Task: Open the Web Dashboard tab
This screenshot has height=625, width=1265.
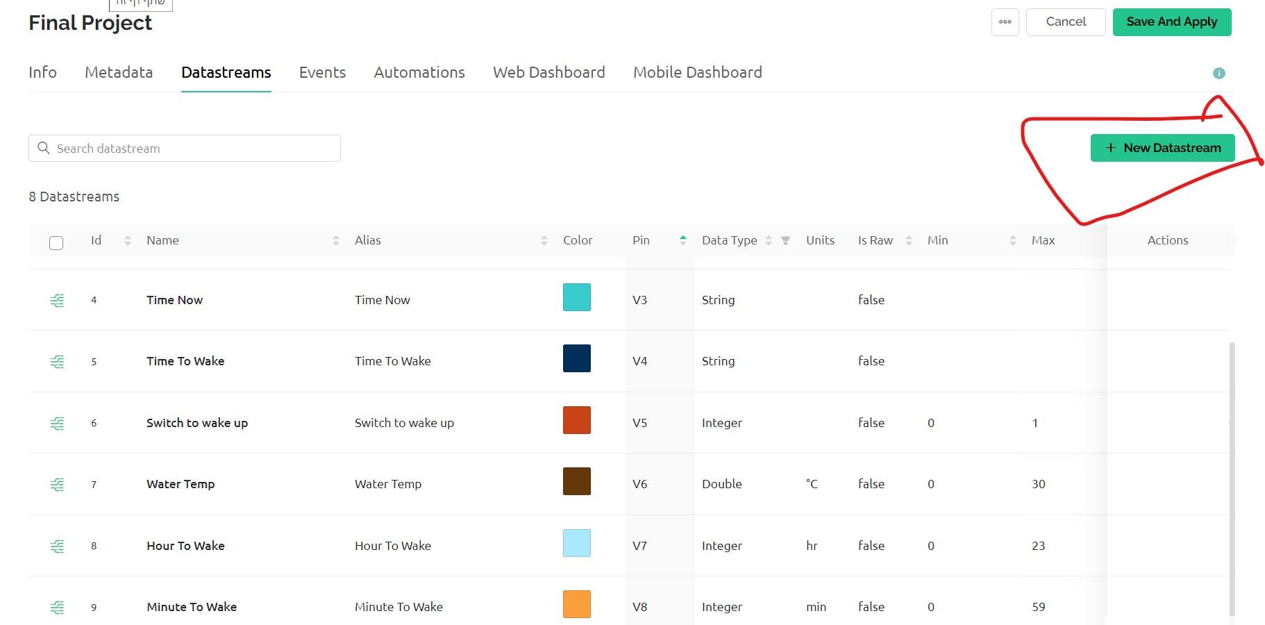Action: click(x=548, y=72)
